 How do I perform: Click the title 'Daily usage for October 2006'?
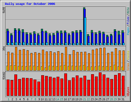[30, 4]
